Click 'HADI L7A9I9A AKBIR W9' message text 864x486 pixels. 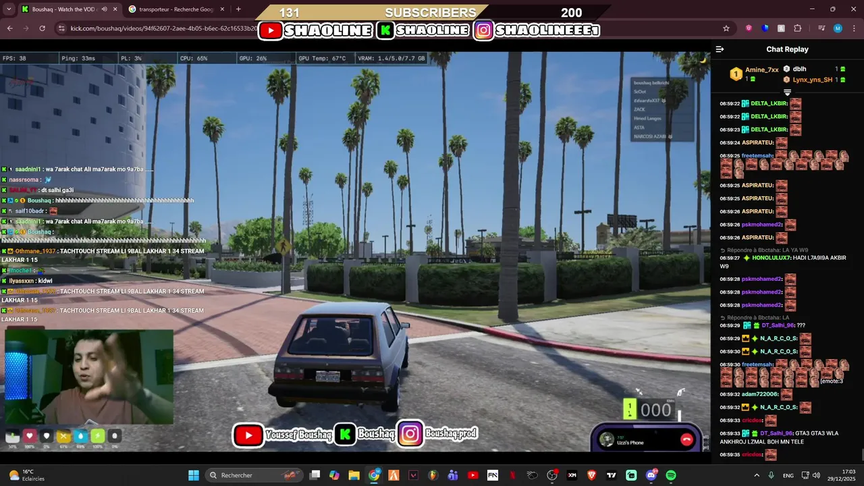(x=782, y=262)
